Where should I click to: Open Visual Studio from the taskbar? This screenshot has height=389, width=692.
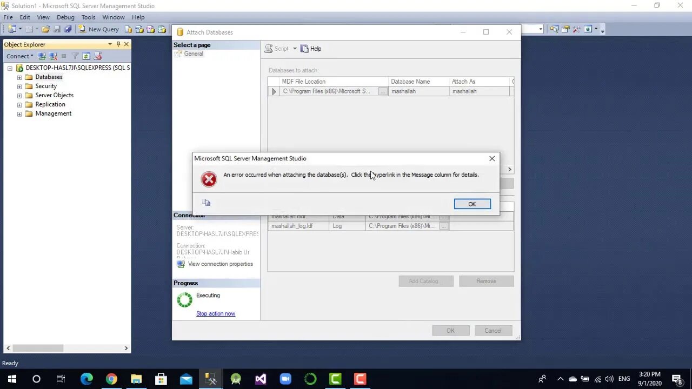click(261, 379)
